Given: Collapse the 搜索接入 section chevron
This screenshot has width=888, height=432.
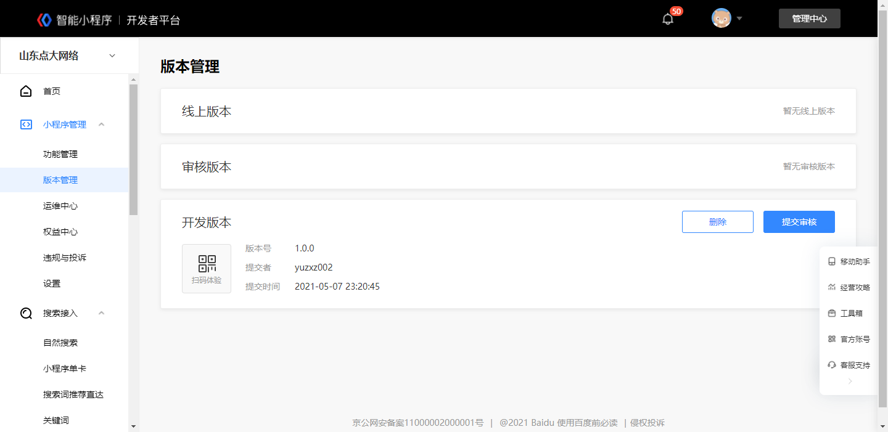Looking at the screenshot, I should click(102, 313).
